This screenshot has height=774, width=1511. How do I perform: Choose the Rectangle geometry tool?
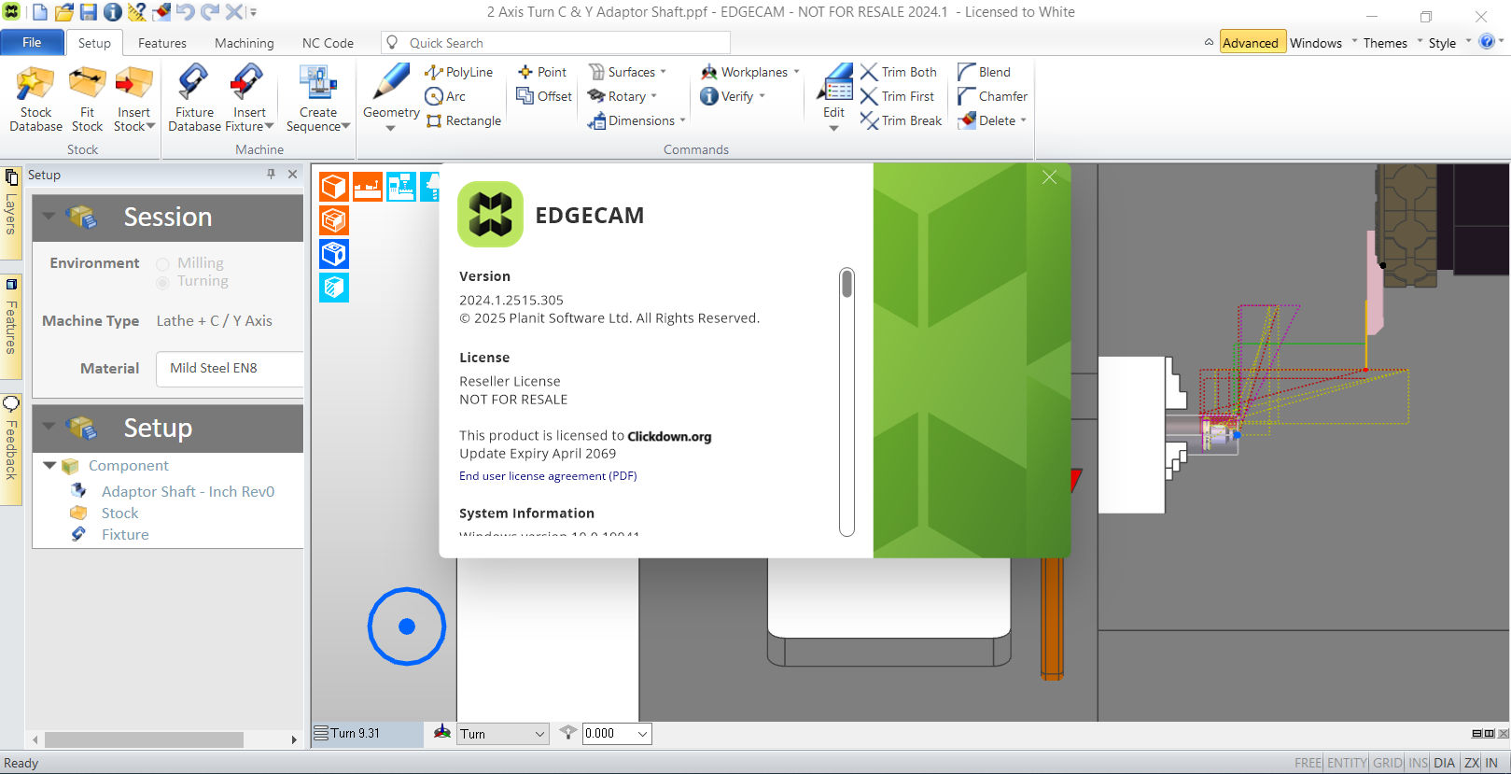(463, 120)
